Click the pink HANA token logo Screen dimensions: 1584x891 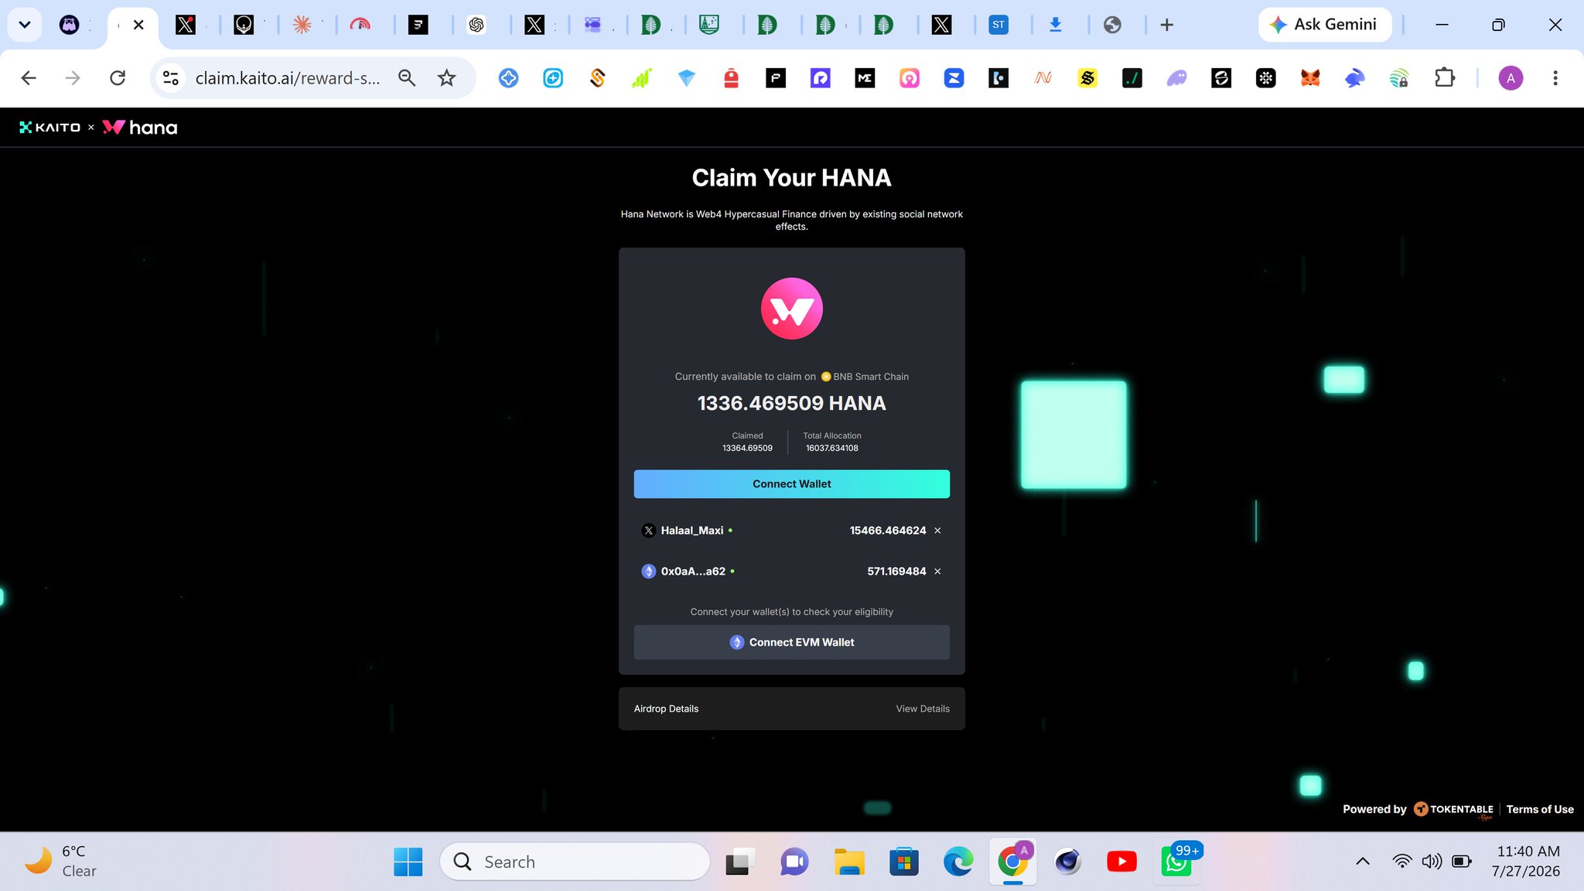point(791,309)
